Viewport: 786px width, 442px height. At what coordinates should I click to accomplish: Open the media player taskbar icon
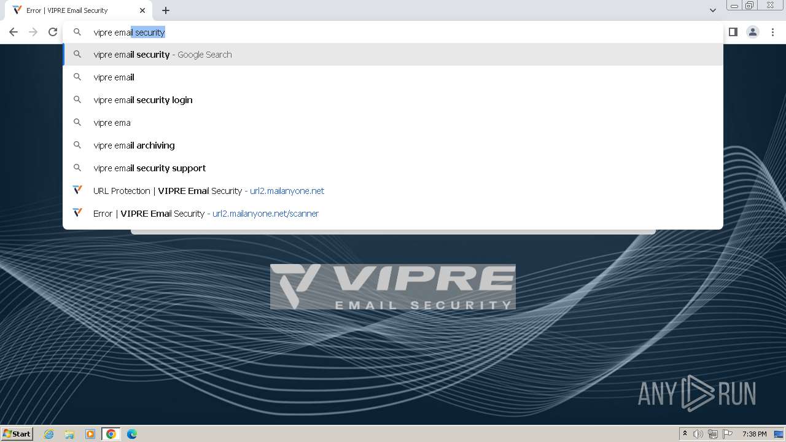(90, 434)
